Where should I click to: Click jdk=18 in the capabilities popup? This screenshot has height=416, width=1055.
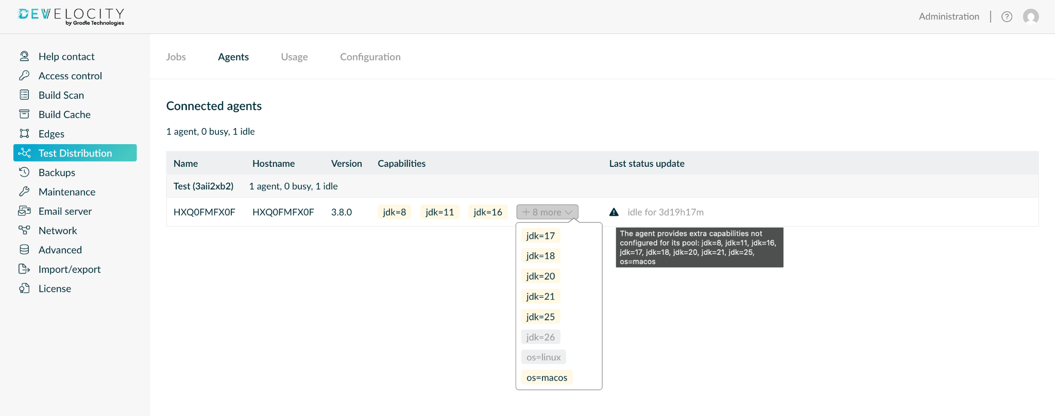[540, 256]
